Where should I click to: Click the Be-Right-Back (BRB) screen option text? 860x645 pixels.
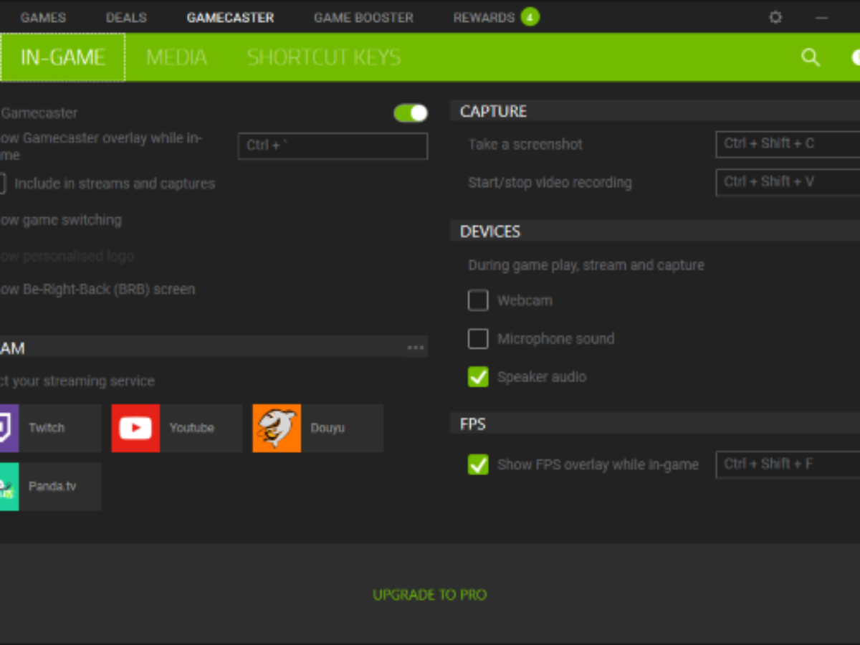coord(97,290)
